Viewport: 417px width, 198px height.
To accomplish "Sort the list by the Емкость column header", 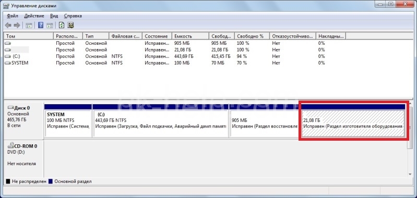I will 190,36.
